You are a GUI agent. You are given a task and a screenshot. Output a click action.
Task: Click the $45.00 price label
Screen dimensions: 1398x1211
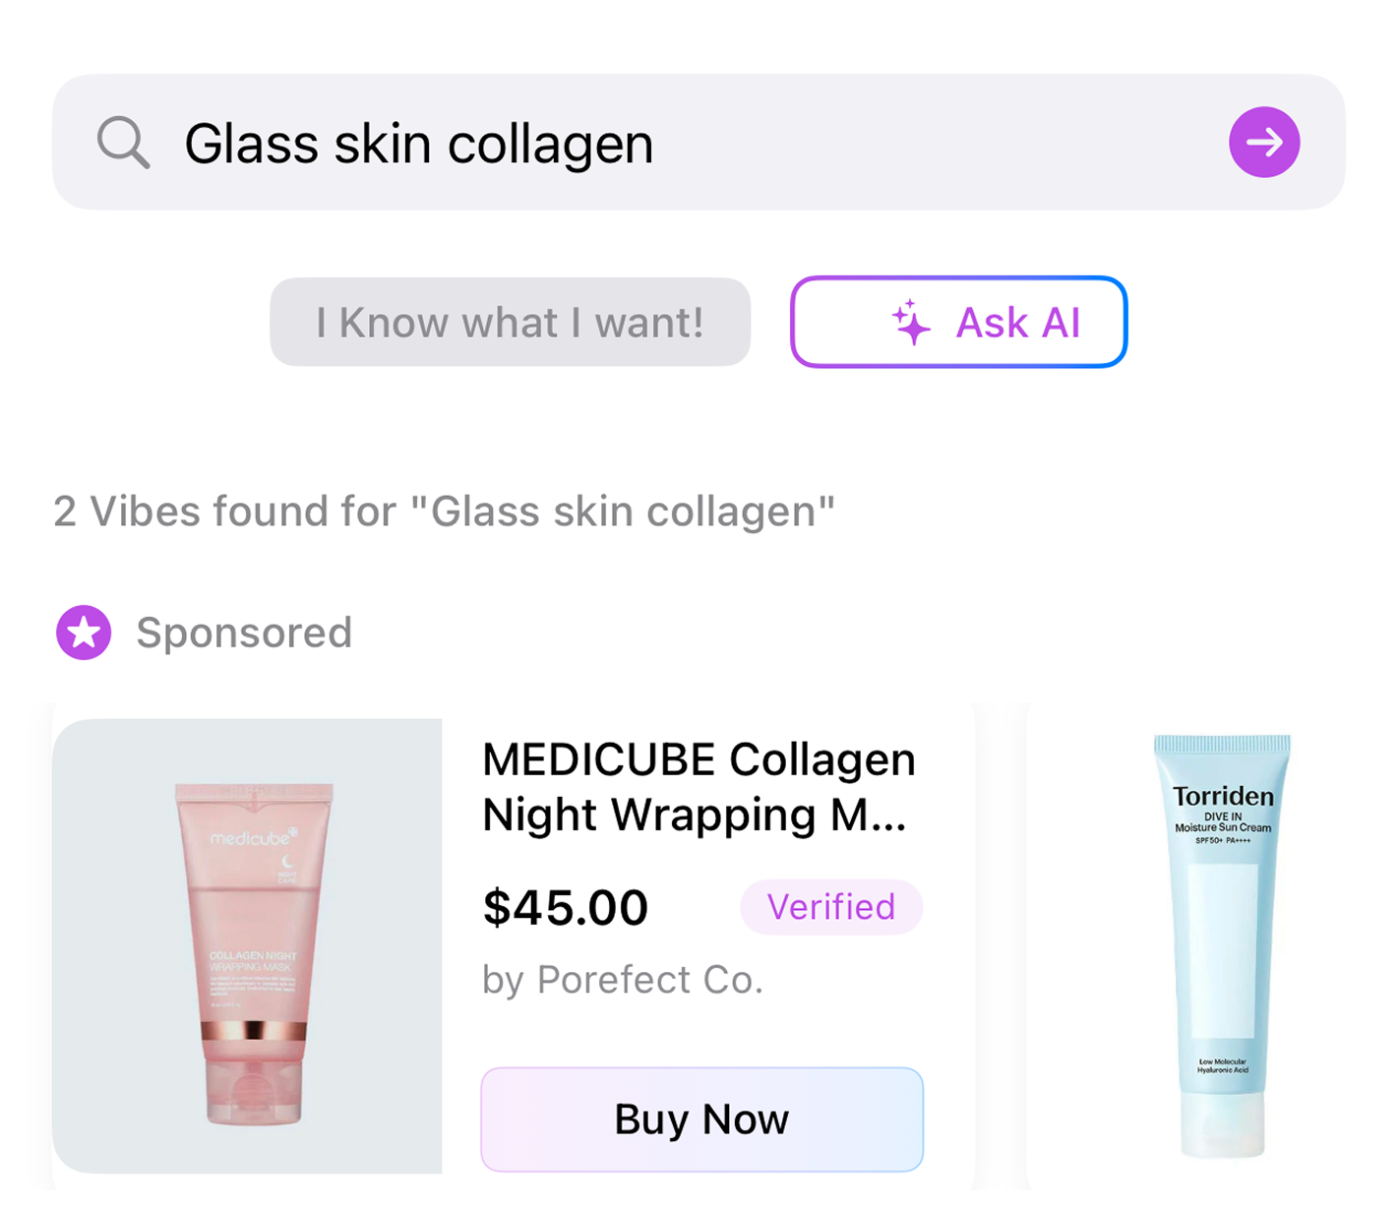pos(565,907)
